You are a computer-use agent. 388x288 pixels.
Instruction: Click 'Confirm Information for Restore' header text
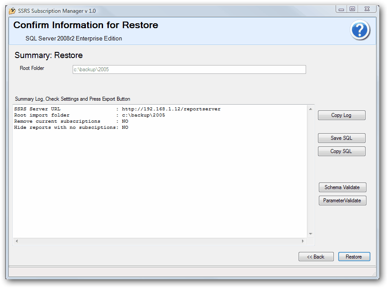click(85, 25)
